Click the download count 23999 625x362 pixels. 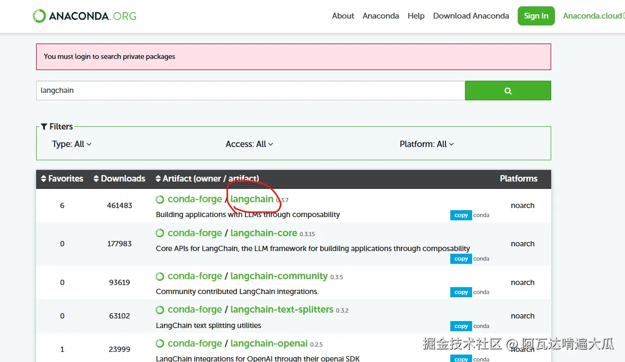[x=119, y=349]
